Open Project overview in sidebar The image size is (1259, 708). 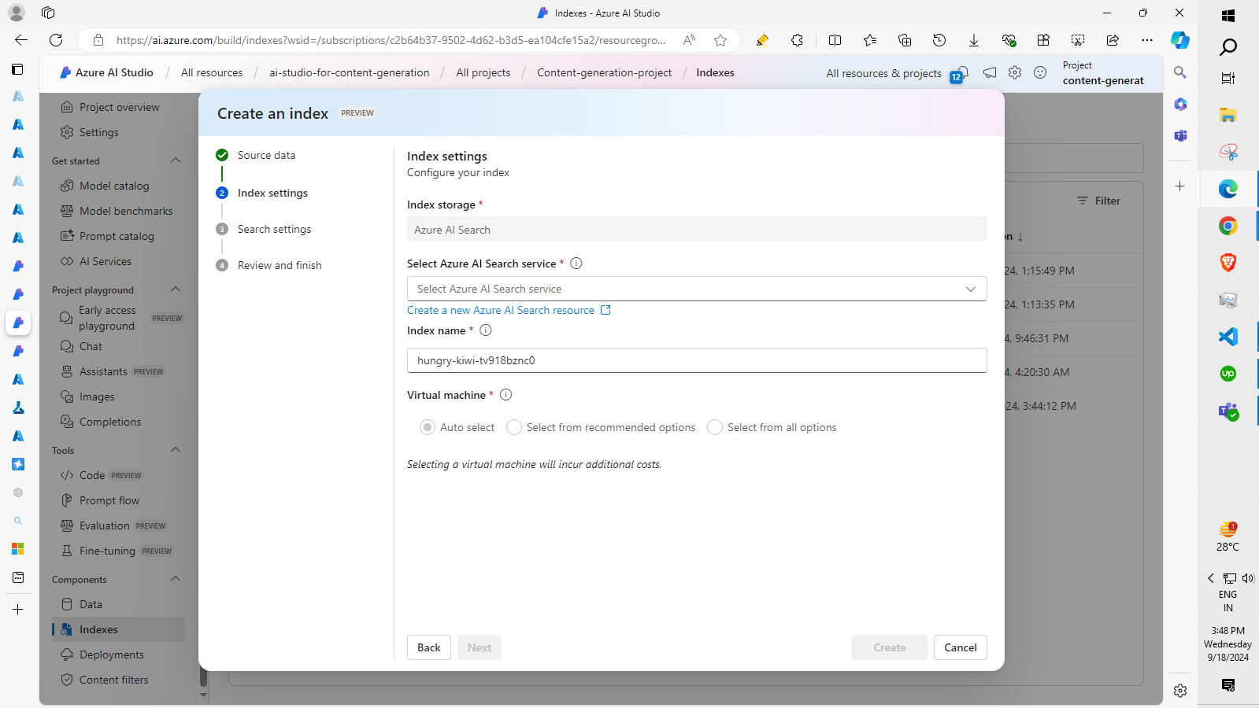(x=119, y=107)
